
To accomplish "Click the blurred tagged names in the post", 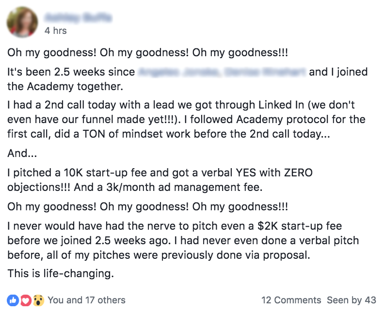I will (x=222, y=72).
